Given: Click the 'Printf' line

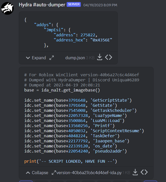Looking at the screenshot, I should click(x=69, y=126).
